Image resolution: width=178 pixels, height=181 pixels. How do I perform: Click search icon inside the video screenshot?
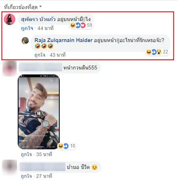[x=51, y=80]
